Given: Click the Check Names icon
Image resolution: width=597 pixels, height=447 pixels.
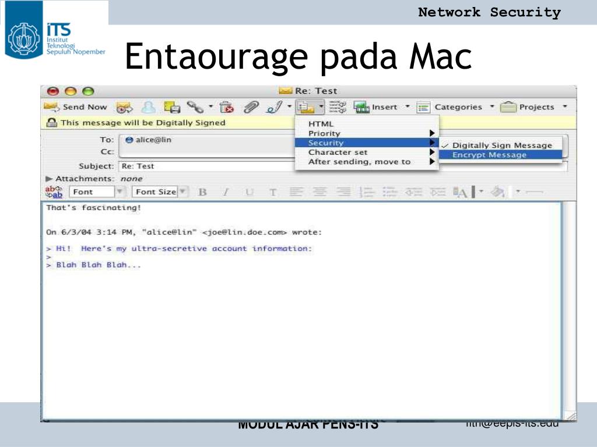Looking at the screenshot, I should [338, 108].
